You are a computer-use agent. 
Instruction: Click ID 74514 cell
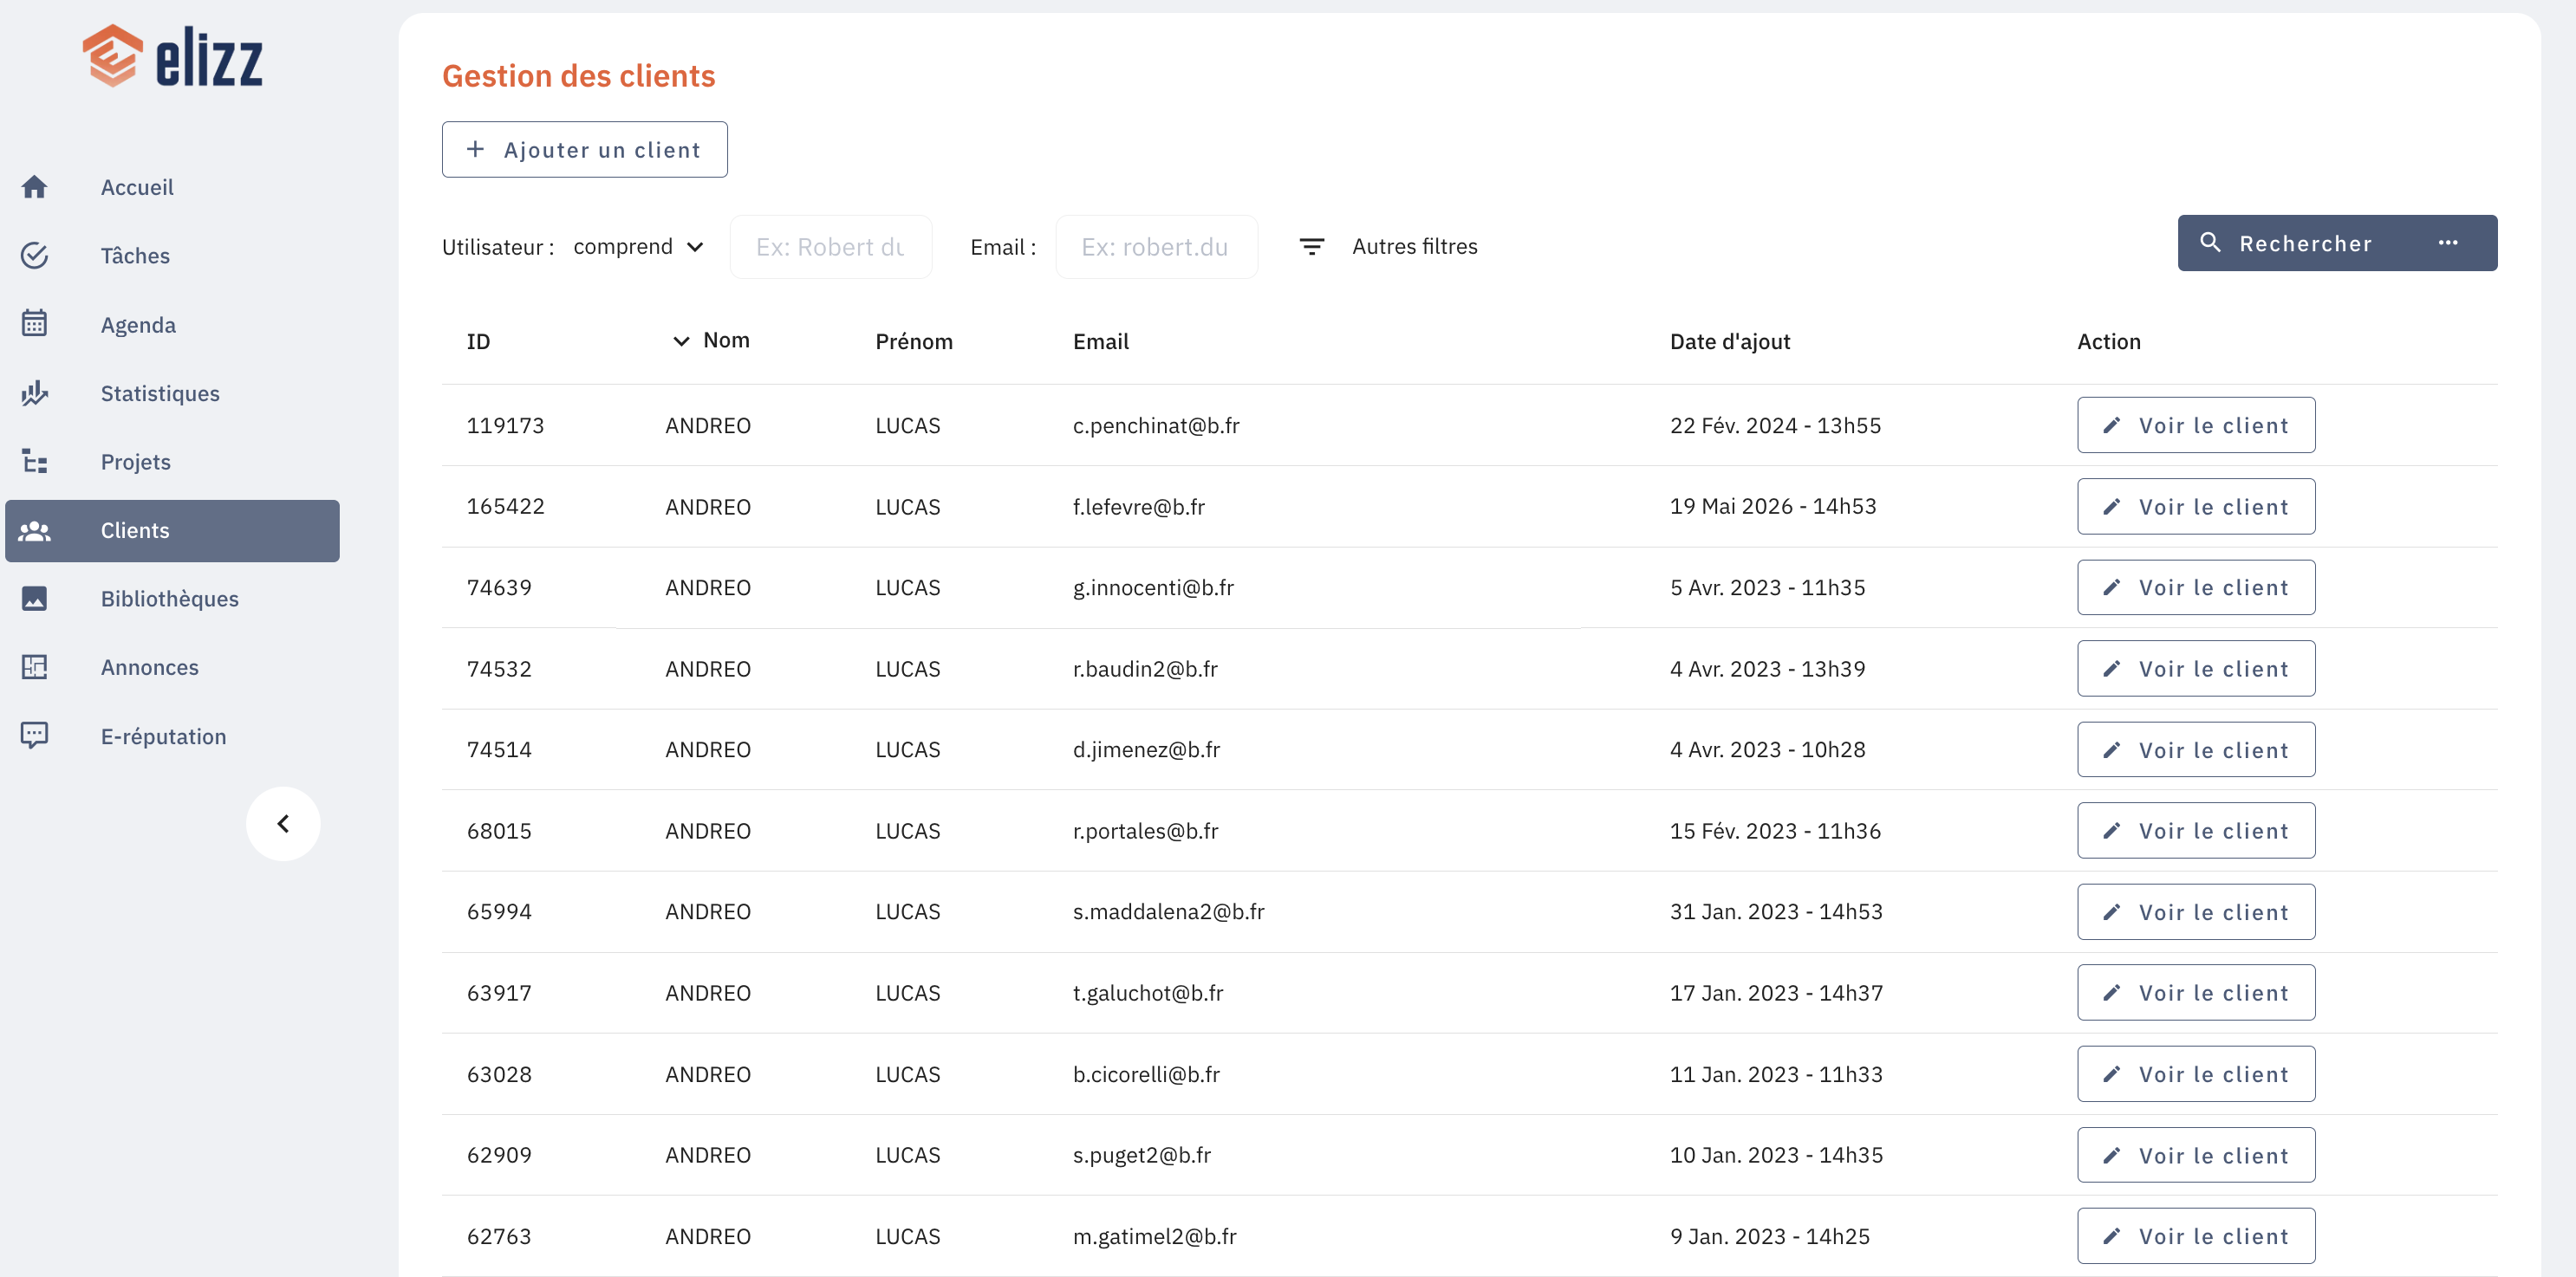pos(499,749)
